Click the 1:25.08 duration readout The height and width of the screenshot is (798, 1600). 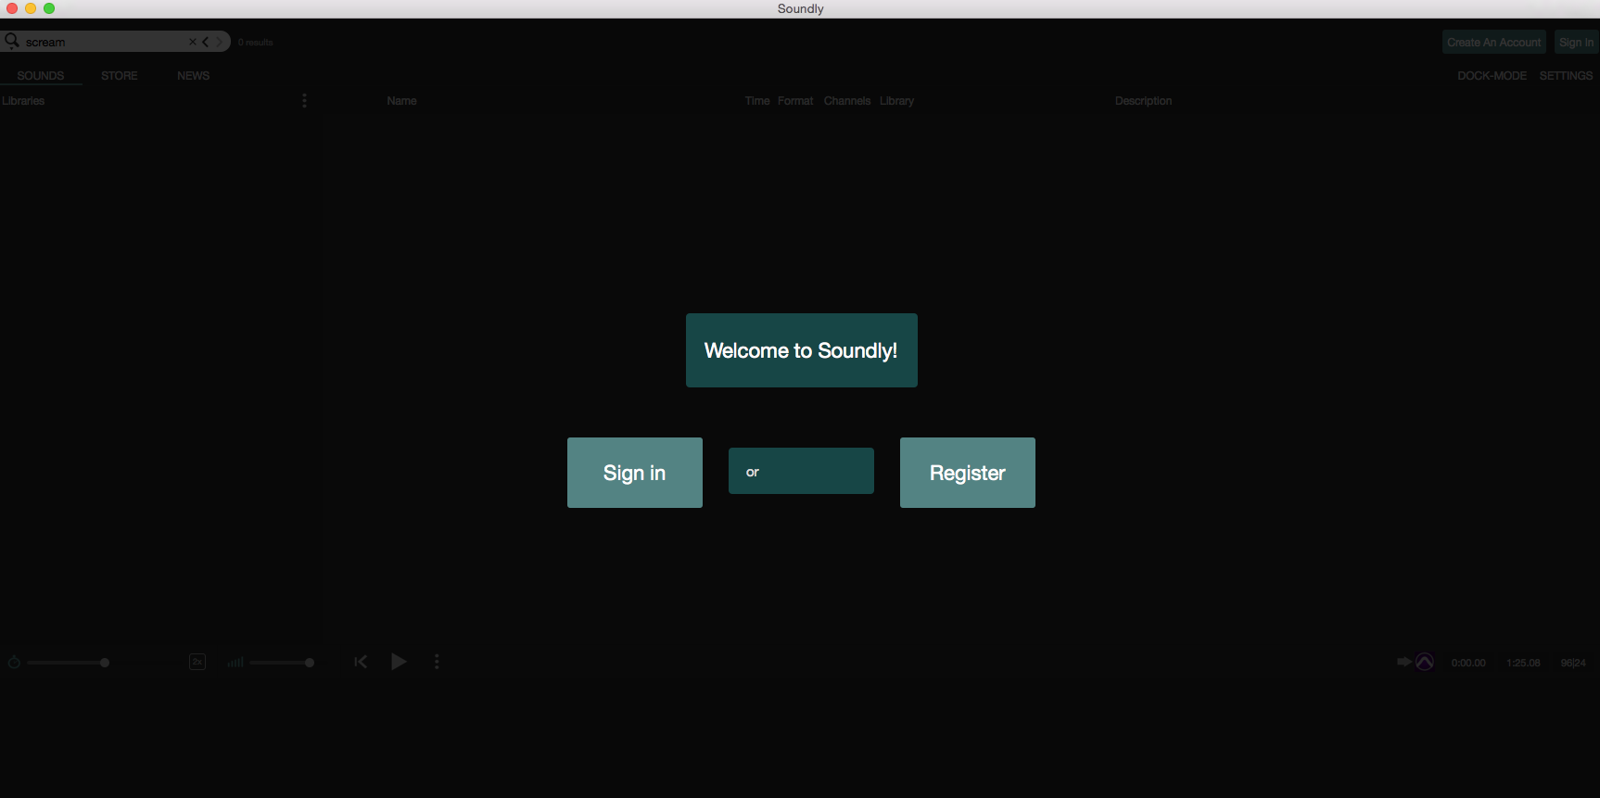tap(1523, 663)
